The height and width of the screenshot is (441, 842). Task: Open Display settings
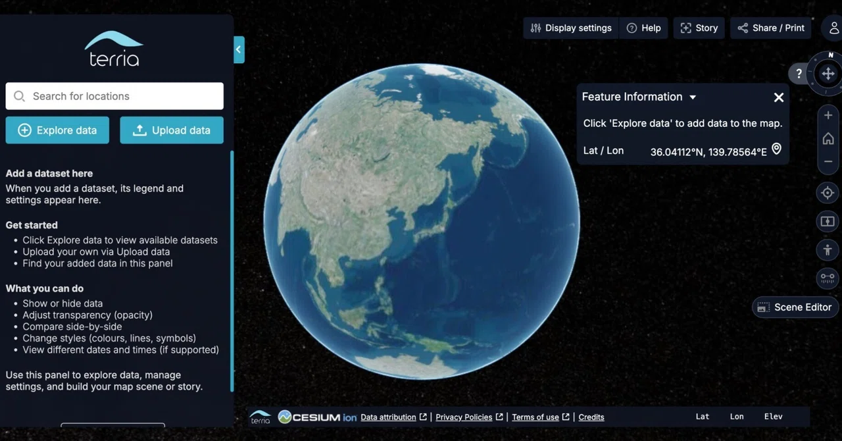(x=571, y=28)
